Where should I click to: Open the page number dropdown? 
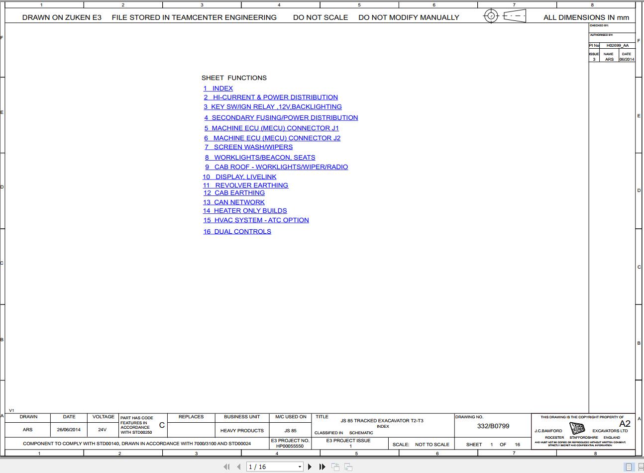coord(300,467)
